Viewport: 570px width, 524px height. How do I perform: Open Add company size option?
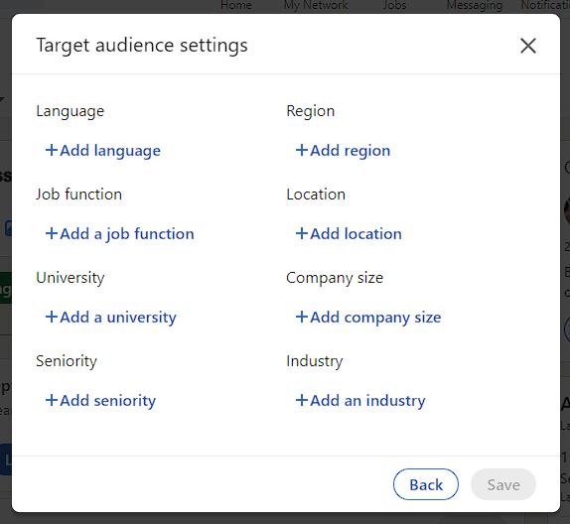pos(368,318)
